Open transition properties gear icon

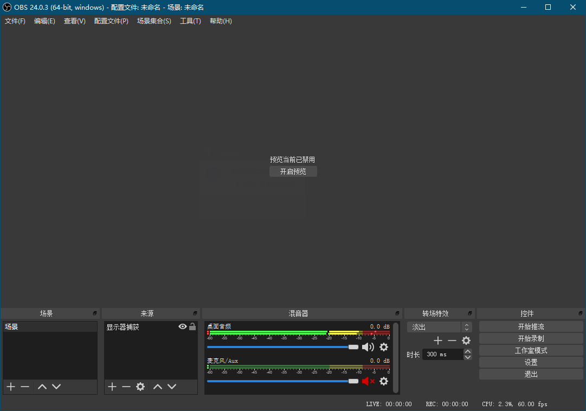(x=466, y=341)
